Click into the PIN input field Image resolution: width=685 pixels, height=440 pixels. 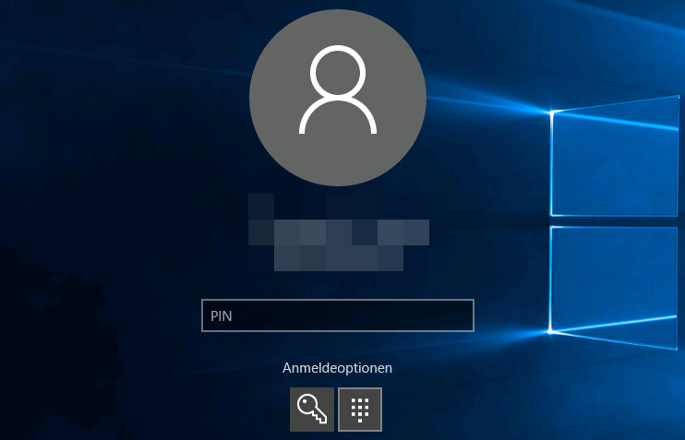click(338, 315)
